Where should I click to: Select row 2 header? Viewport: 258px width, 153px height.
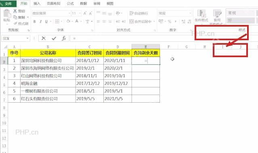click(x=4, y=62)
